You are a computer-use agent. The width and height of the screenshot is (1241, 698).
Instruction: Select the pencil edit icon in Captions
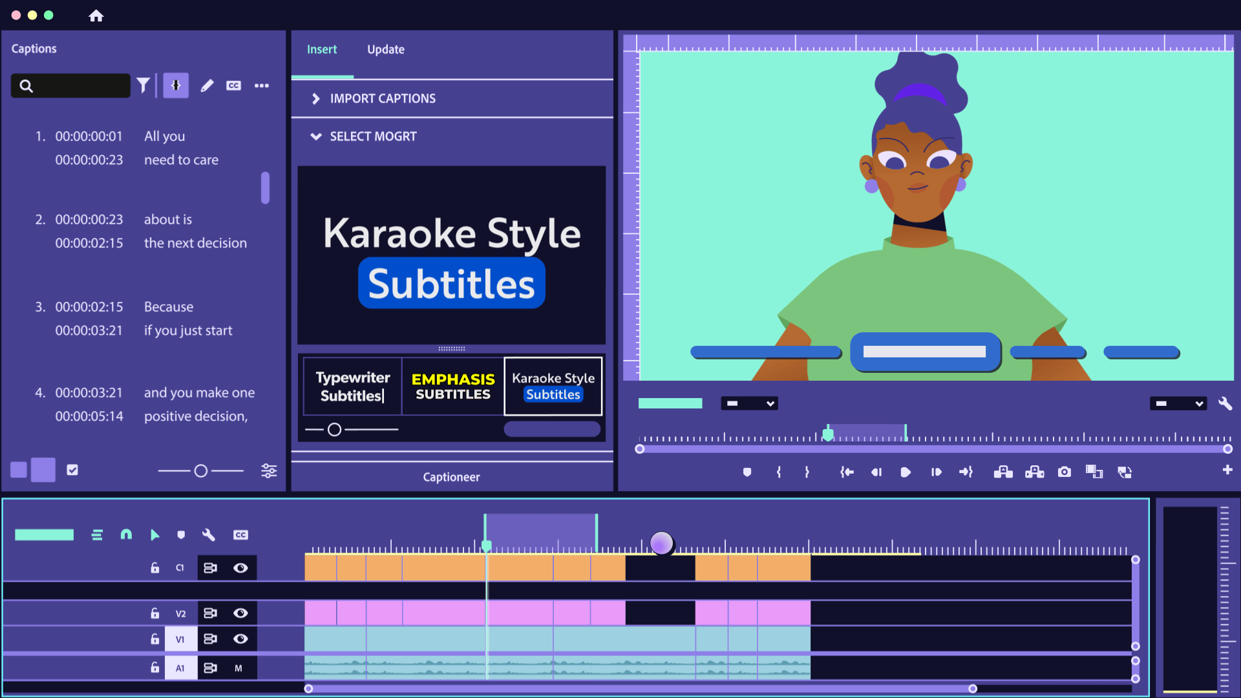pos(207,85)
